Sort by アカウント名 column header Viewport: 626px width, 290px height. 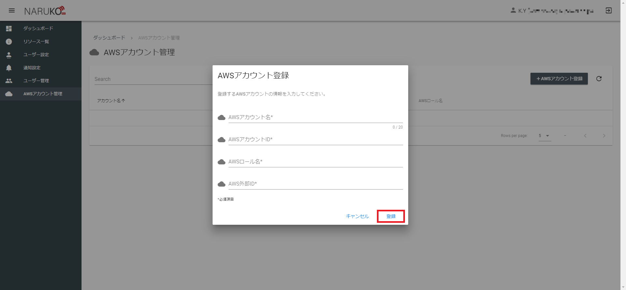[x=111, y=101]
